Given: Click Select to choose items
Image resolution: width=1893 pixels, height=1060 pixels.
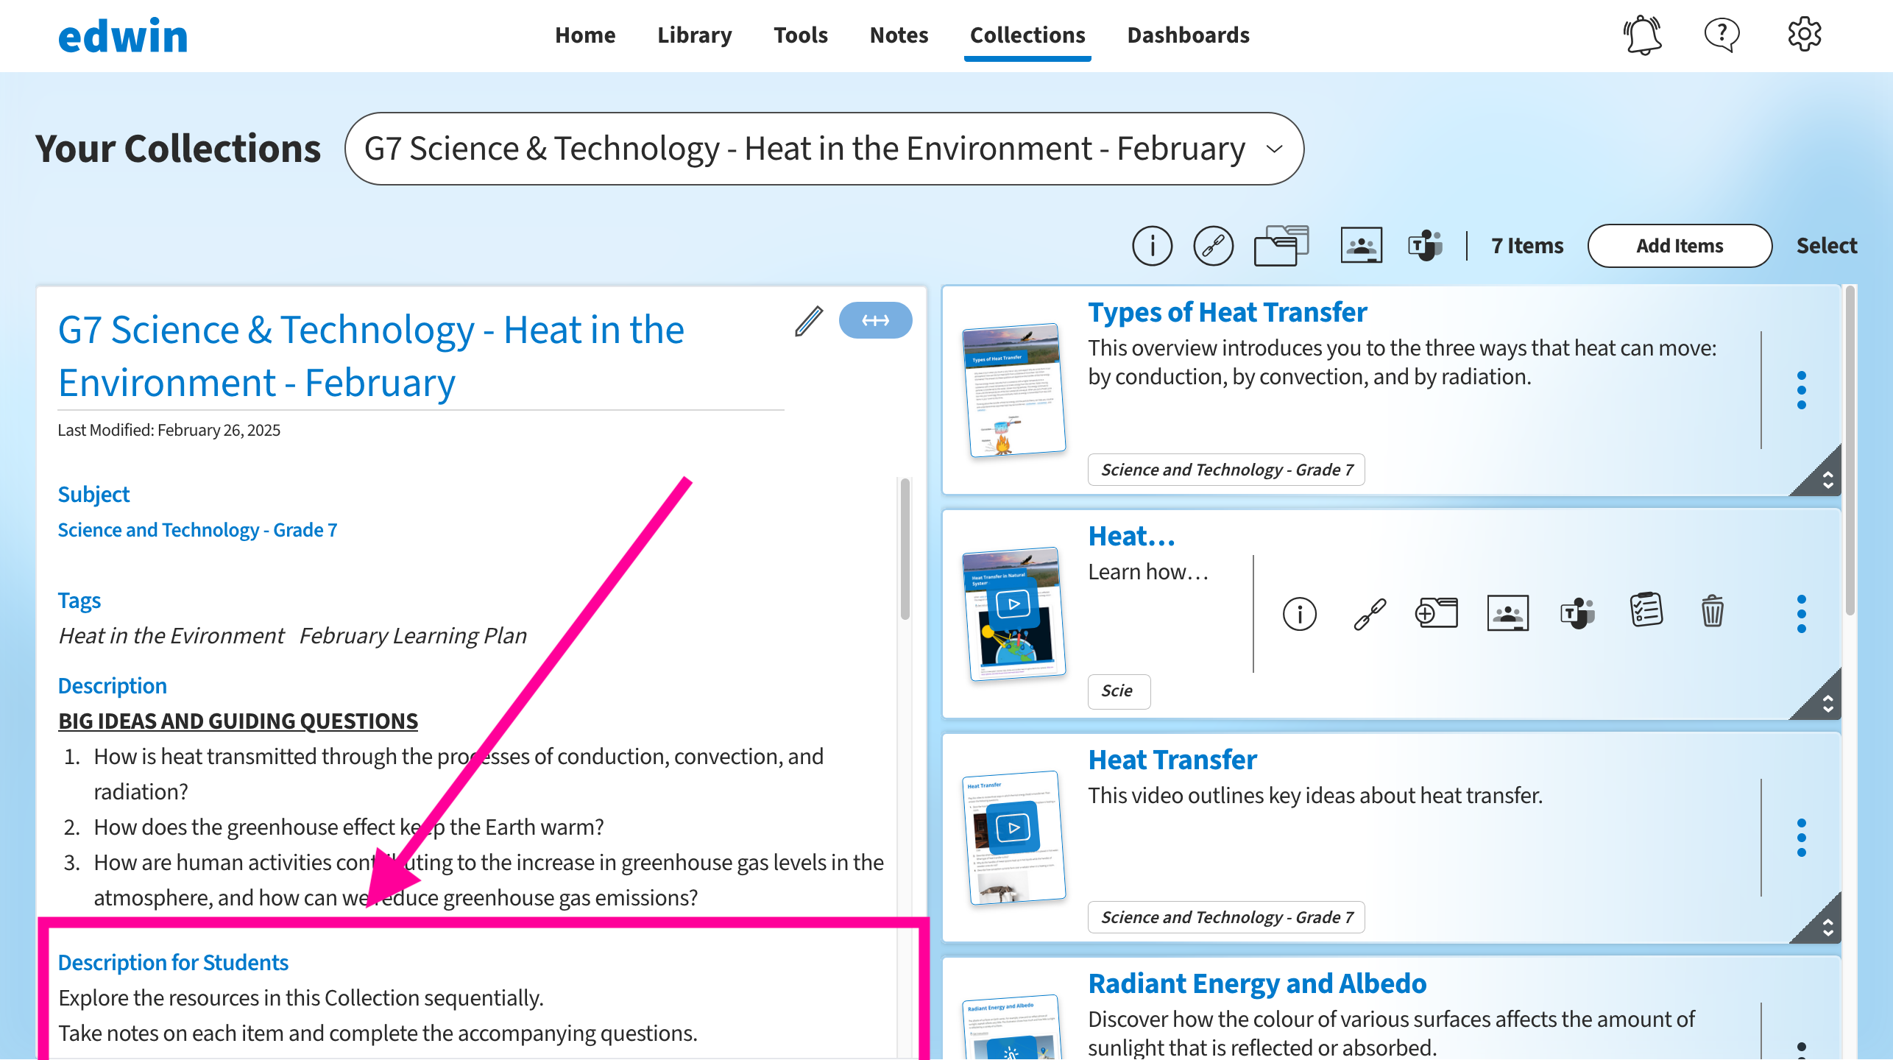Looking at the screenshot, I should 1827,246.
